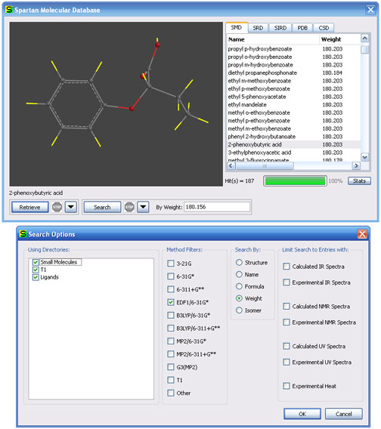This screenshot has height=429, width=381.
Task: Check Calculated IR Spectra
Action: (287, 266)
